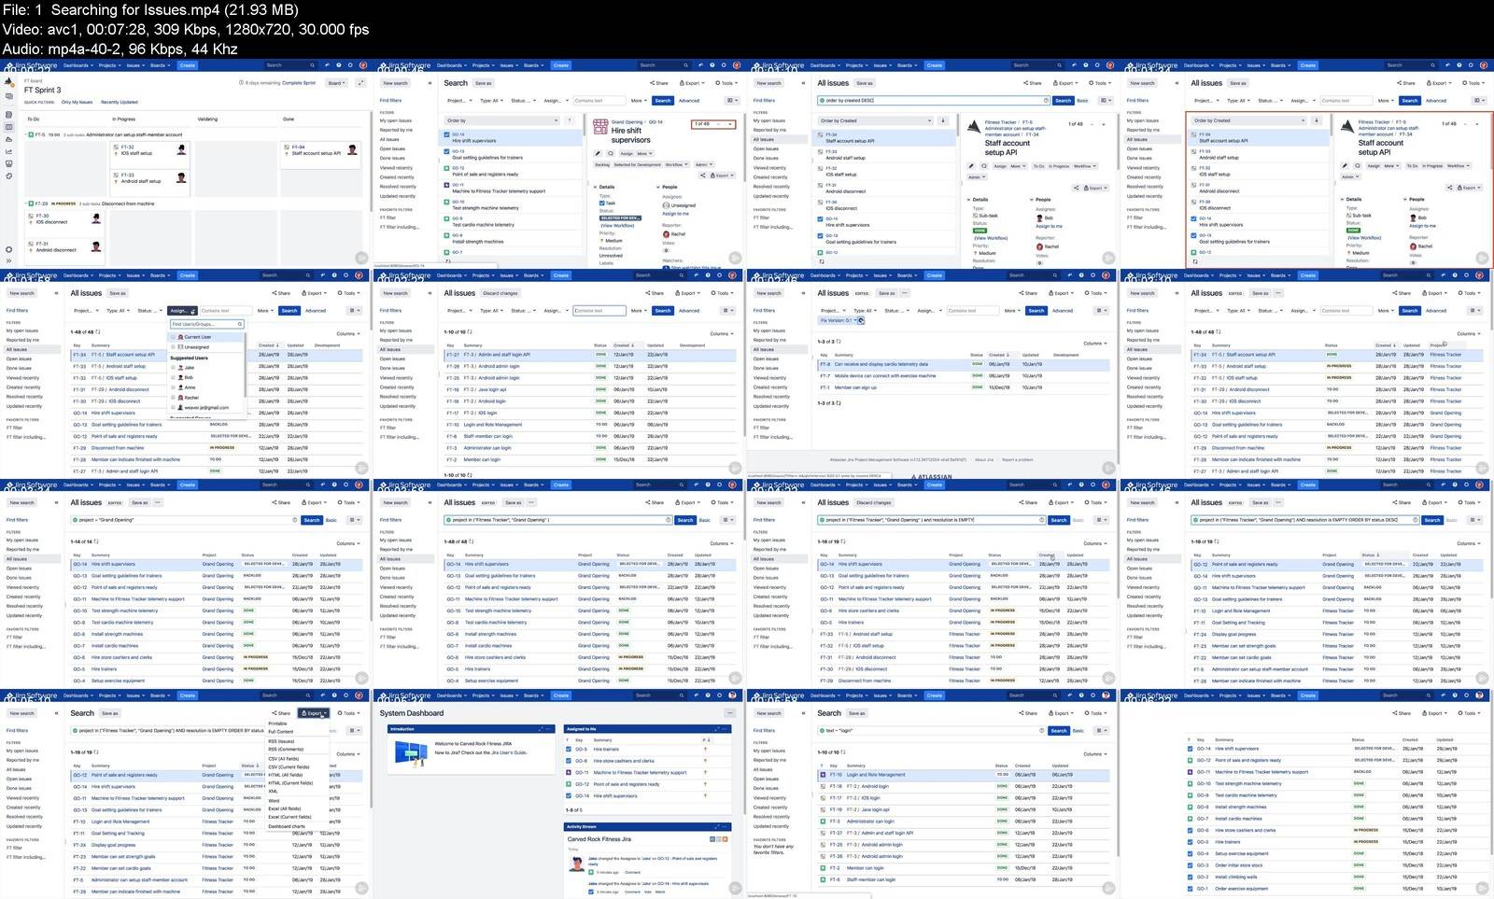Expand the sidebar with the double-chevron in FT Sprint 3
The width and height of the screenshot is (1494, 899).
tap(9, 260)
